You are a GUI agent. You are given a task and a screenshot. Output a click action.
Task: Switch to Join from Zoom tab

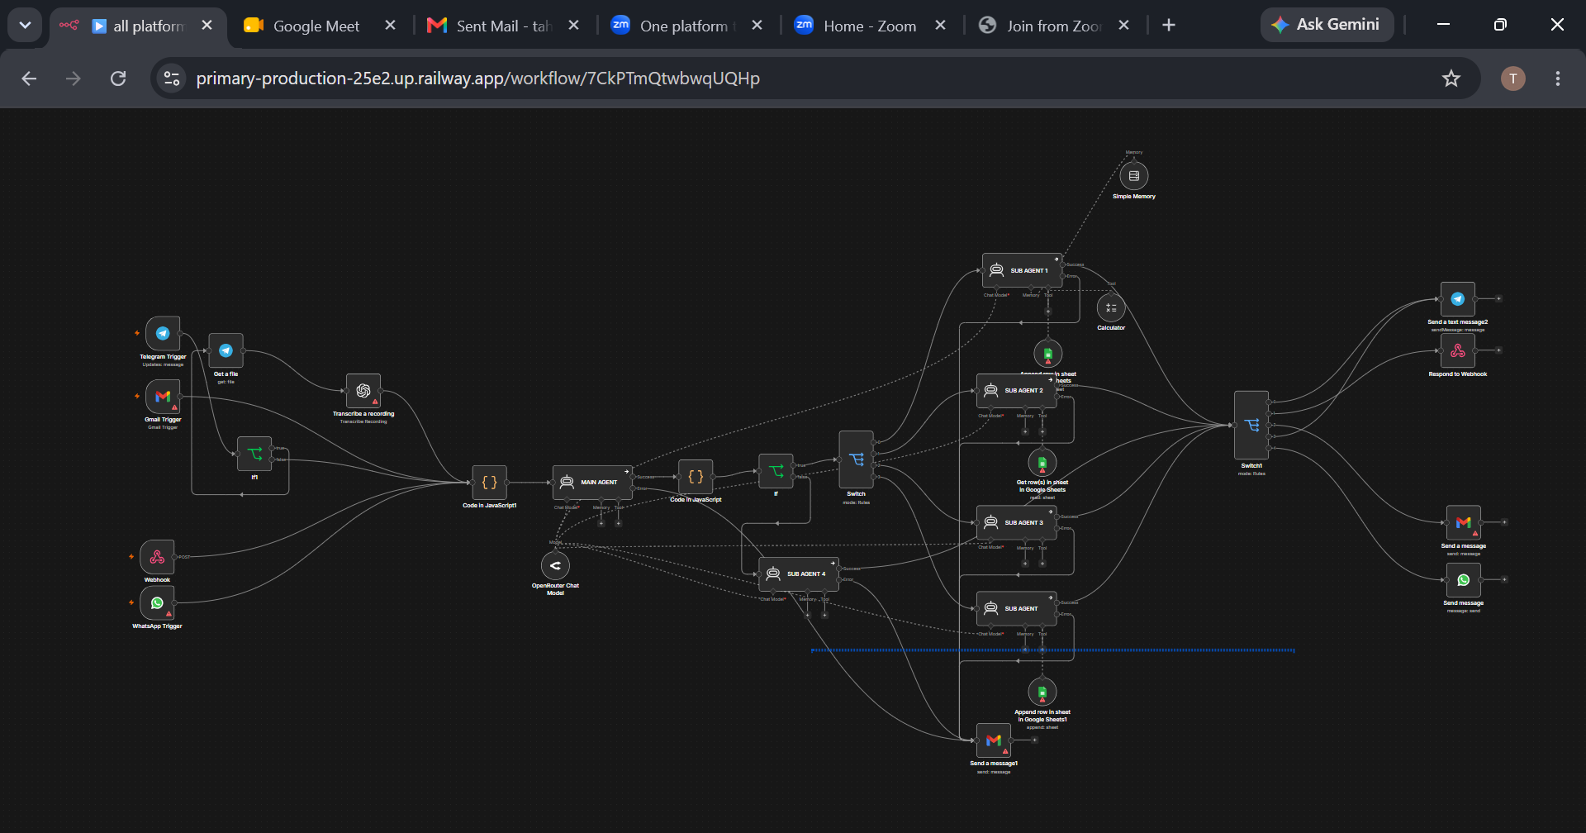tap(1054, 26)
